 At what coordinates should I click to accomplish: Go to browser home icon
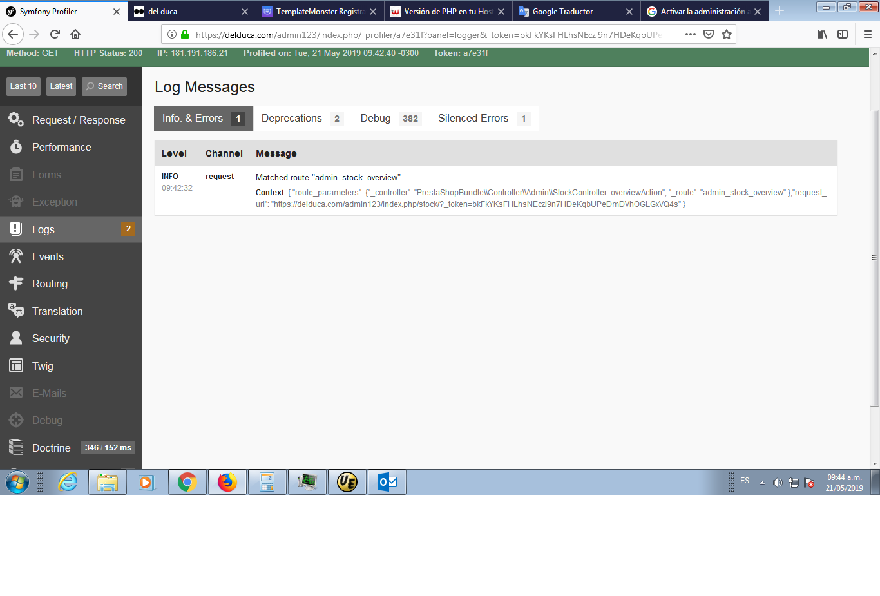[x=75, y=34]
